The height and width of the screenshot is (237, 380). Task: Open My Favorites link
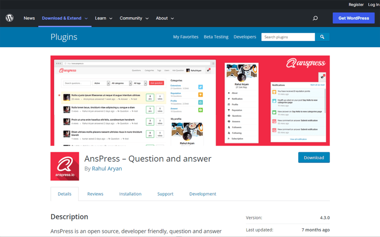click(186, 37)
